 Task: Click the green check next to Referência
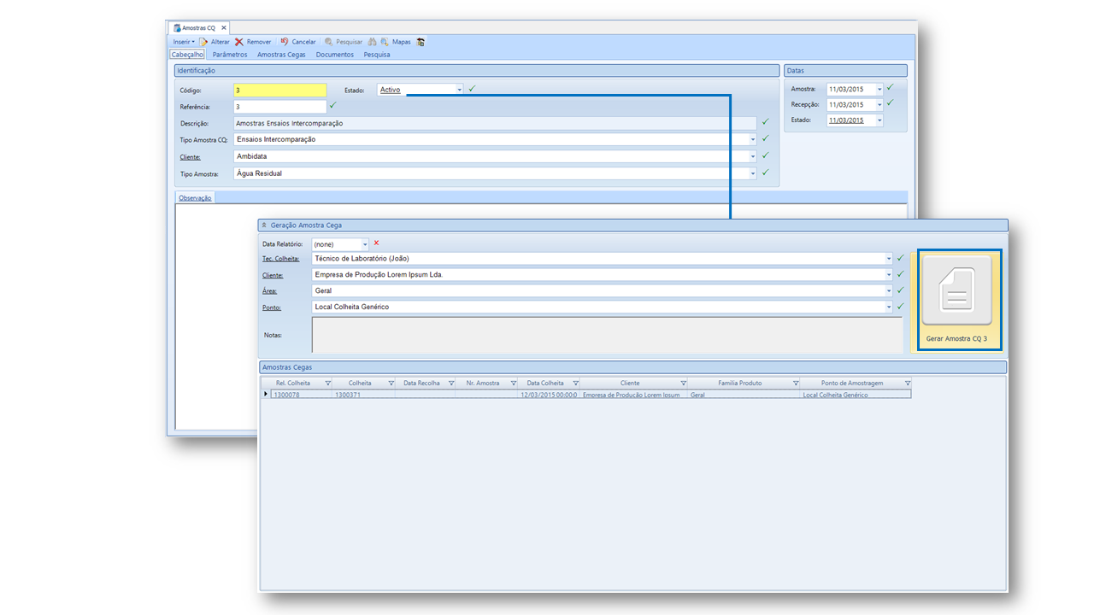pyautogui.click(x=333, y=104)
